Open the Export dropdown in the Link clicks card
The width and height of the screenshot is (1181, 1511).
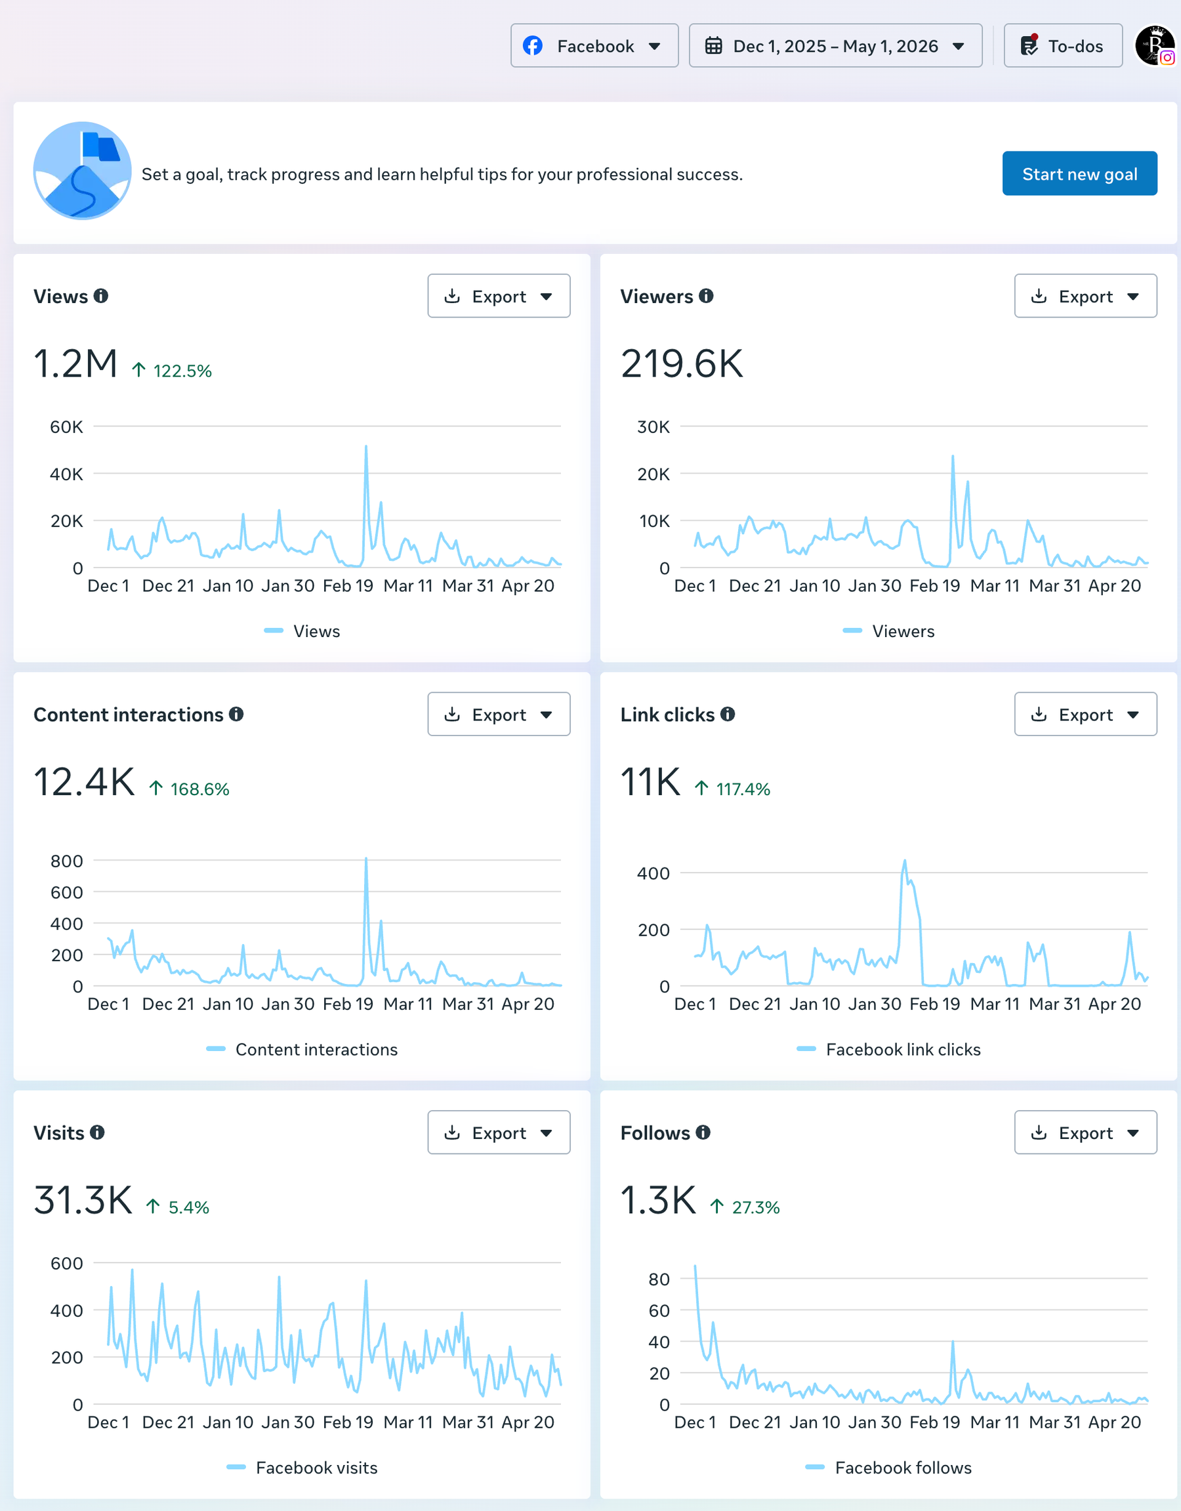click(x=1085, y=714)
